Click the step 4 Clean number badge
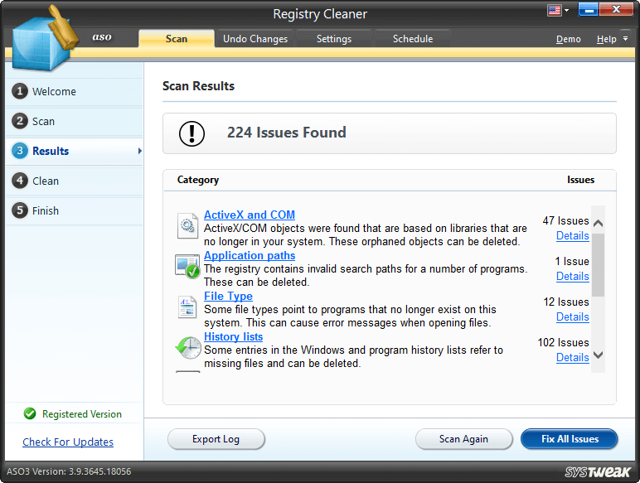The image size is (640, 483). click(19, 181)
